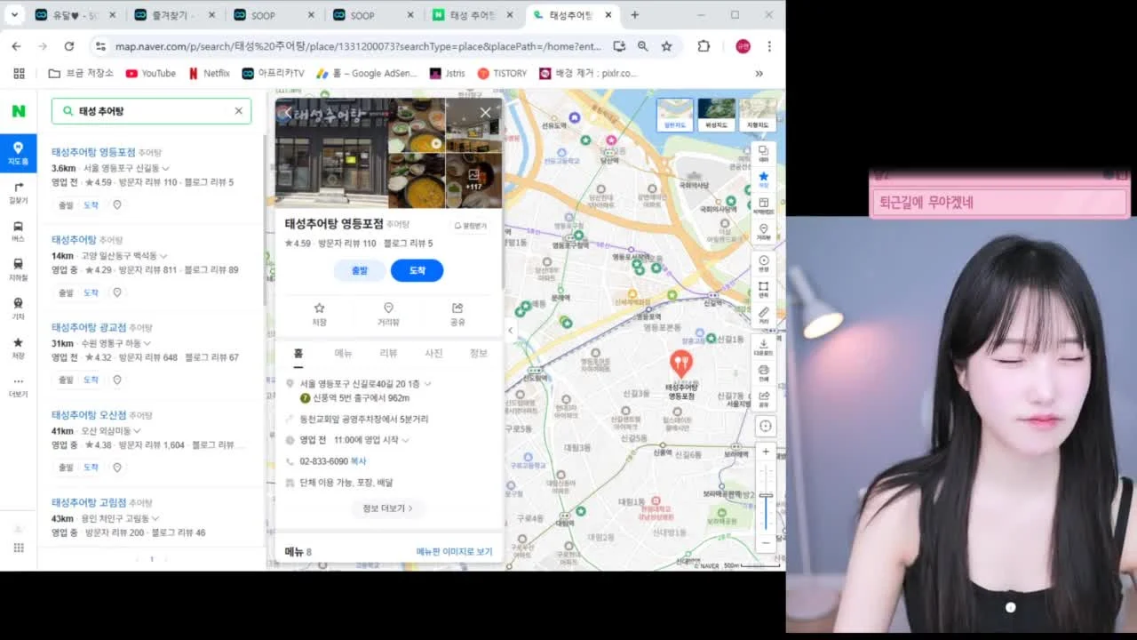The width and height of the screenshot is (1137, 640).
Task: Expand full address 신길로40길 20 chevron
Action: point(427,384)
